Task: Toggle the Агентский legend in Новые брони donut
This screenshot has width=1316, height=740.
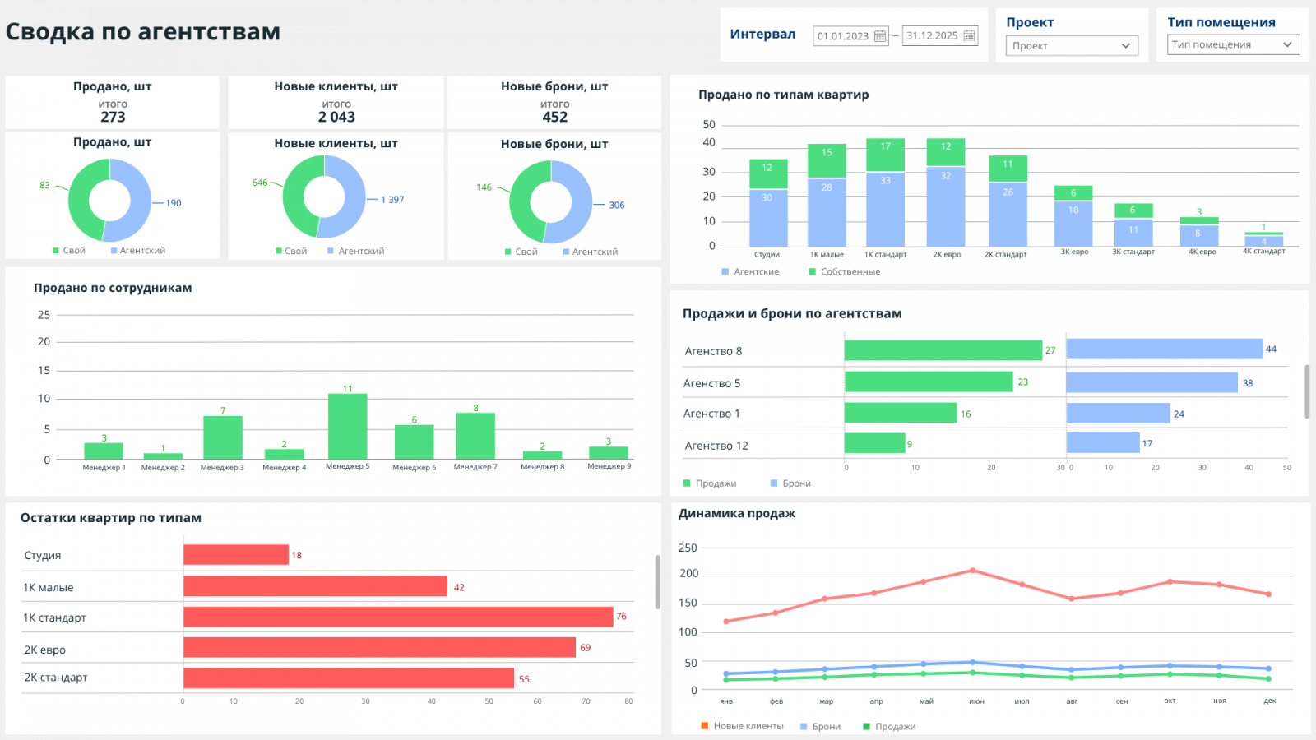Action: pos(590,252)
